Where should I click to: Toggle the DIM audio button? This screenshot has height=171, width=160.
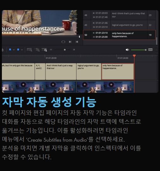(151, 50)
